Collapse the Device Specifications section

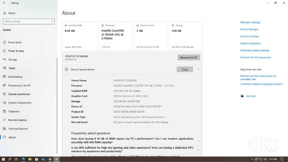198,69
